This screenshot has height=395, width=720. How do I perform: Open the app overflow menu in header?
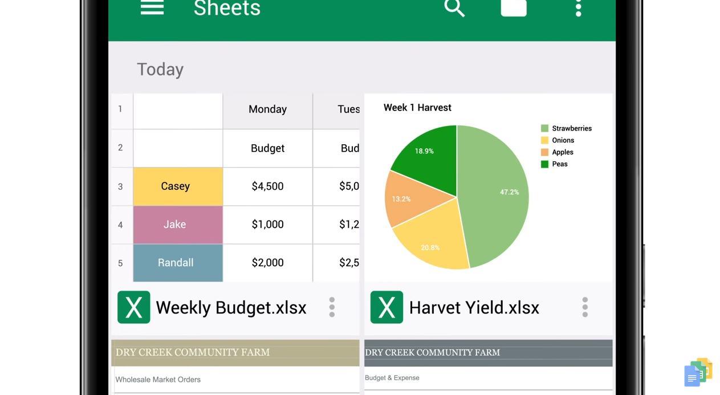(x=578, y=8)
